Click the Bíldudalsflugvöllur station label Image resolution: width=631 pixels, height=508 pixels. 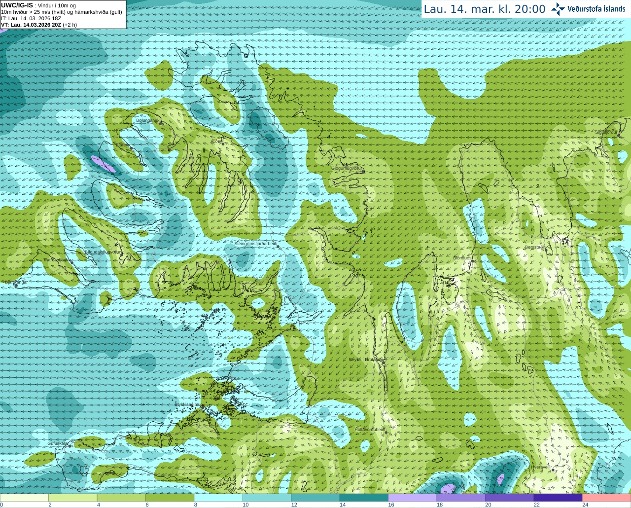tap(103, 252)
